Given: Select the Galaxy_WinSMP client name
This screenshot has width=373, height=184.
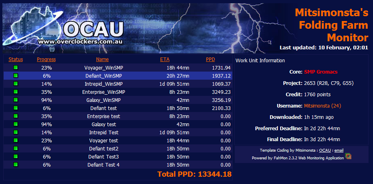Looking at the screenshot, I should (x=104, y=100).
